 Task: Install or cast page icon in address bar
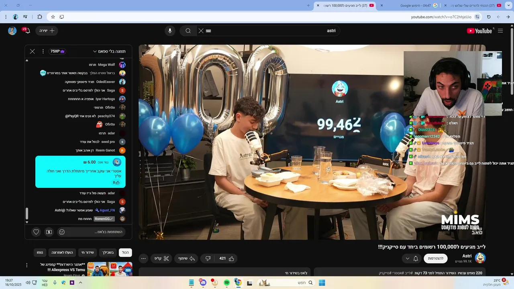tap(61, 17)
